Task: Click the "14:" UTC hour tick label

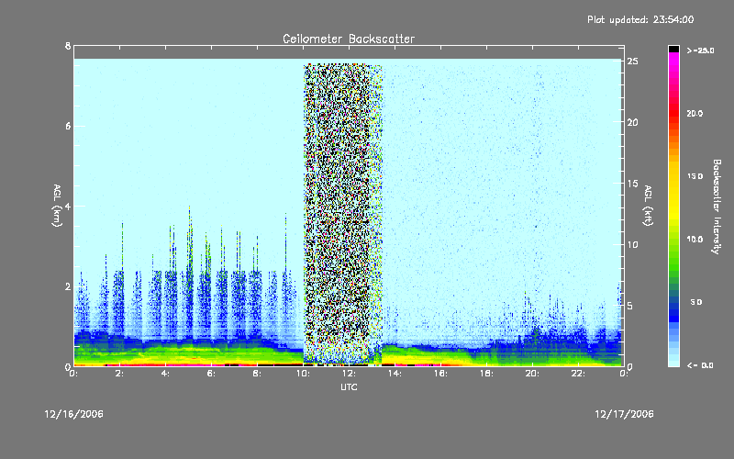Action: click(395, 374)
